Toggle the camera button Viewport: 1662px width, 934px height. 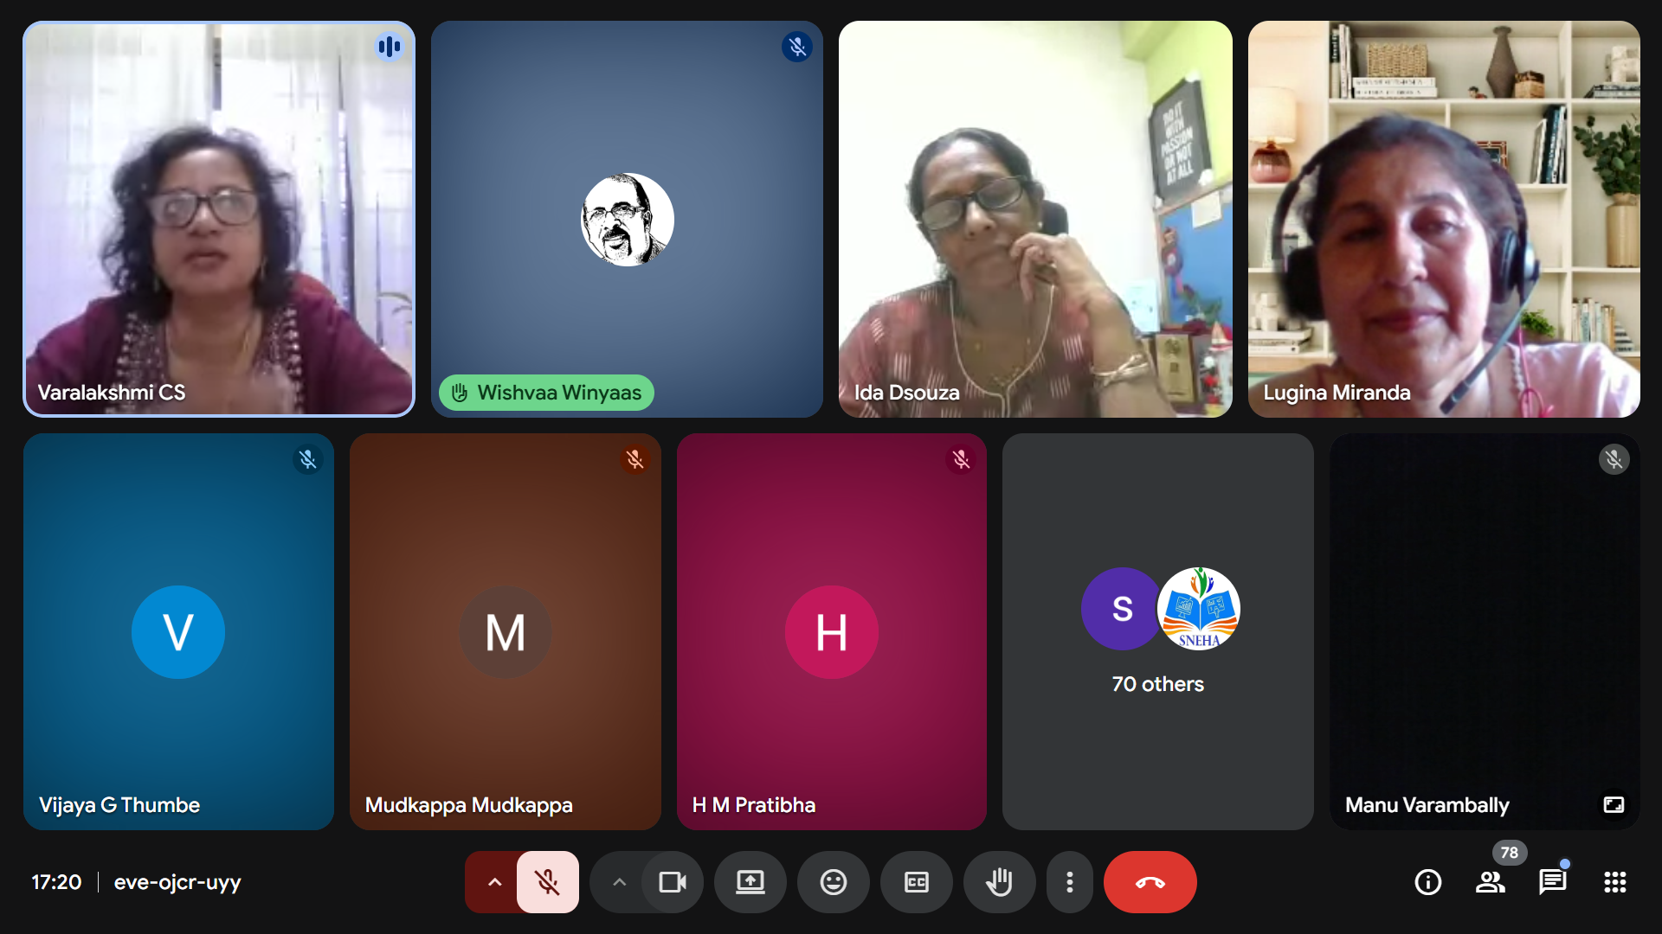tap(672, 882)
